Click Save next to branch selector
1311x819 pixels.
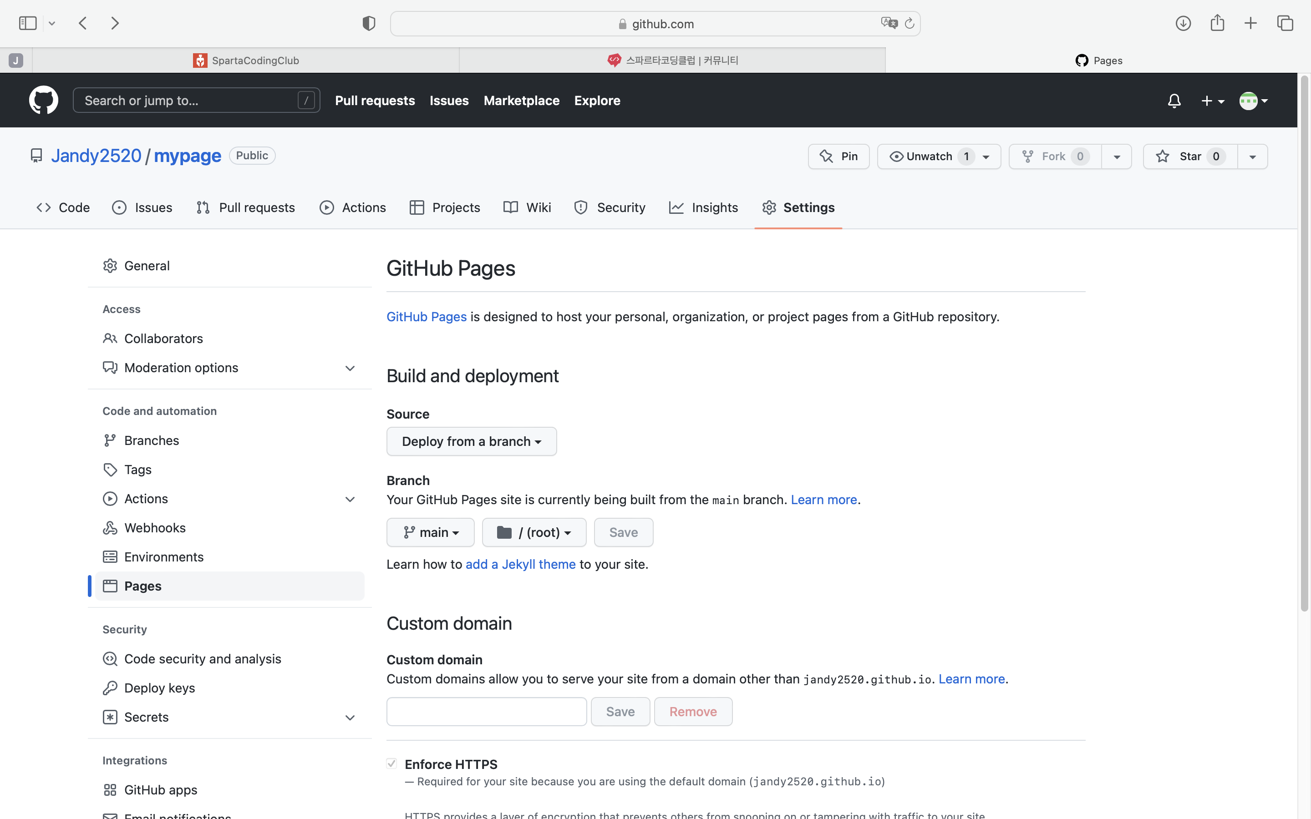click(x=624, y=532)
